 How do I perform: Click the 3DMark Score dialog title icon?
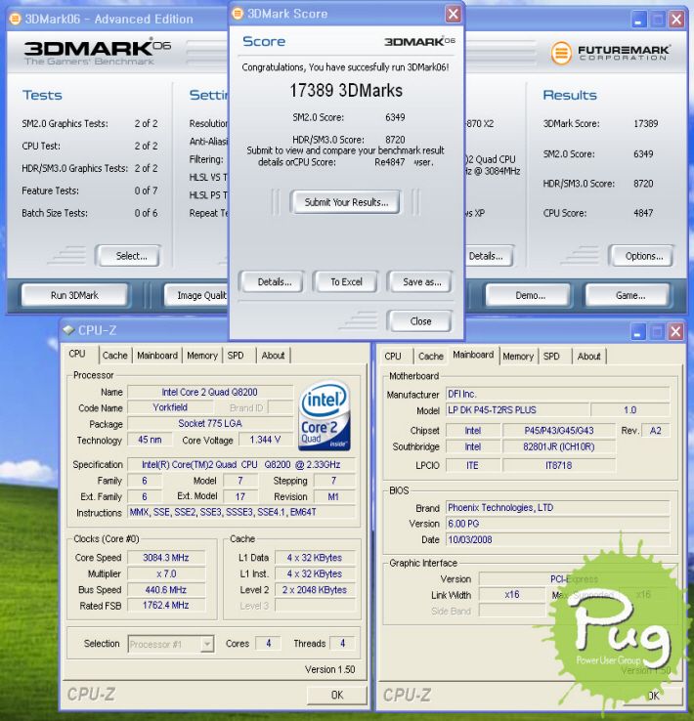pos(238,14)
